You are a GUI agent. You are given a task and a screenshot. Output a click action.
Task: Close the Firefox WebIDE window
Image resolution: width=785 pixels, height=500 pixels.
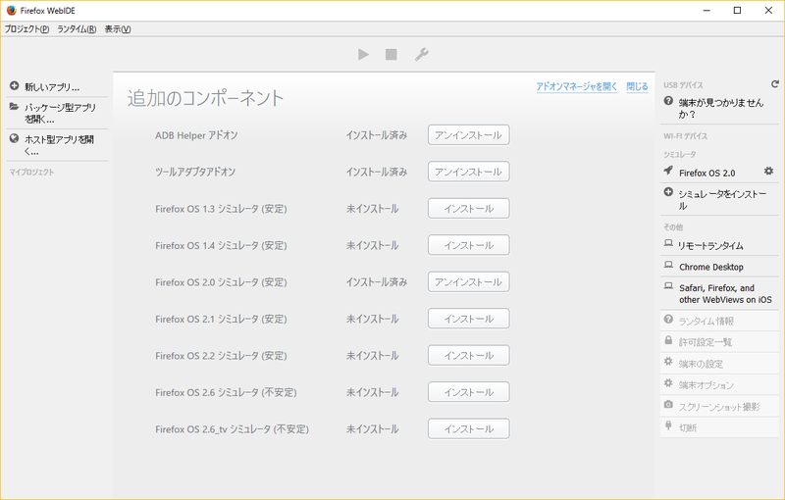pyautogui.click(x=768, y=11)
